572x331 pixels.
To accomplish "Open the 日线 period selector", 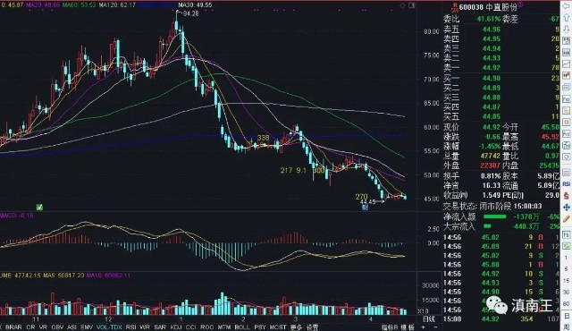I will point(429,319).
